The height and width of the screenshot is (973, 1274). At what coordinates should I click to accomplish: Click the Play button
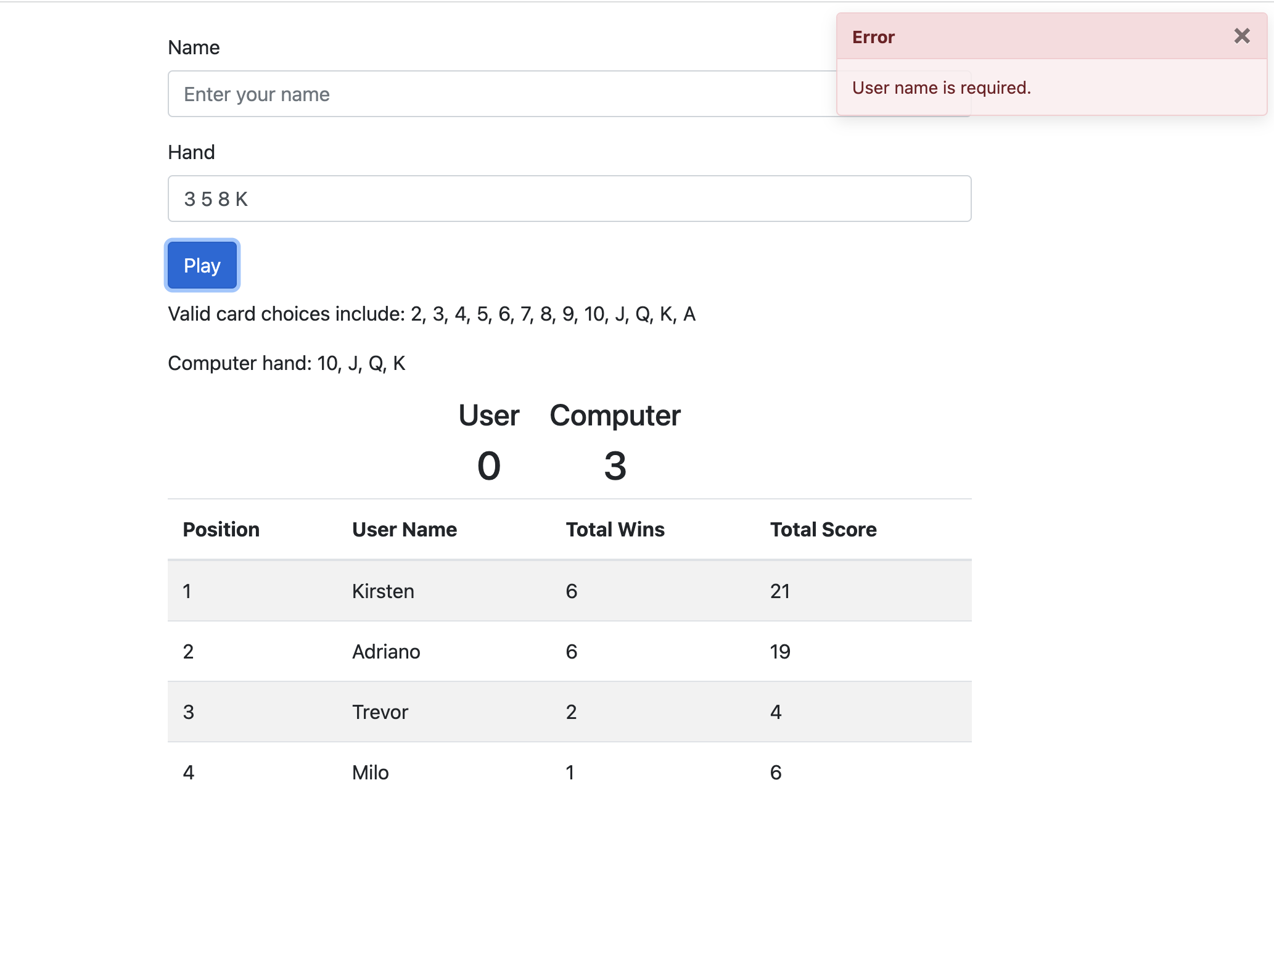202,265
